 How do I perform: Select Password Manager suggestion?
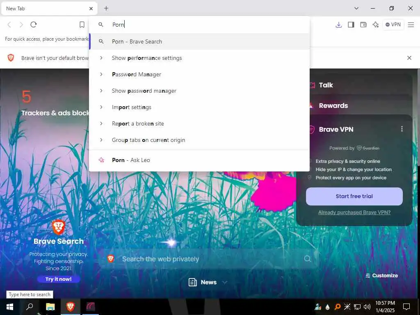tap(199, 74)
